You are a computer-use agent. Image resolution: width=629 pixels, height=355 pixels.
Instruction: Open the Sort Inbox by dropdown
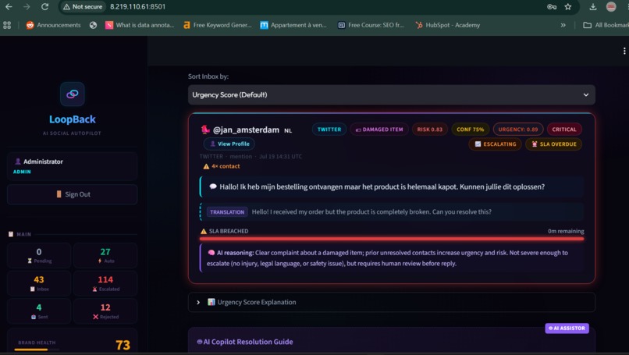pyautogui.click(x=392, y=94)
